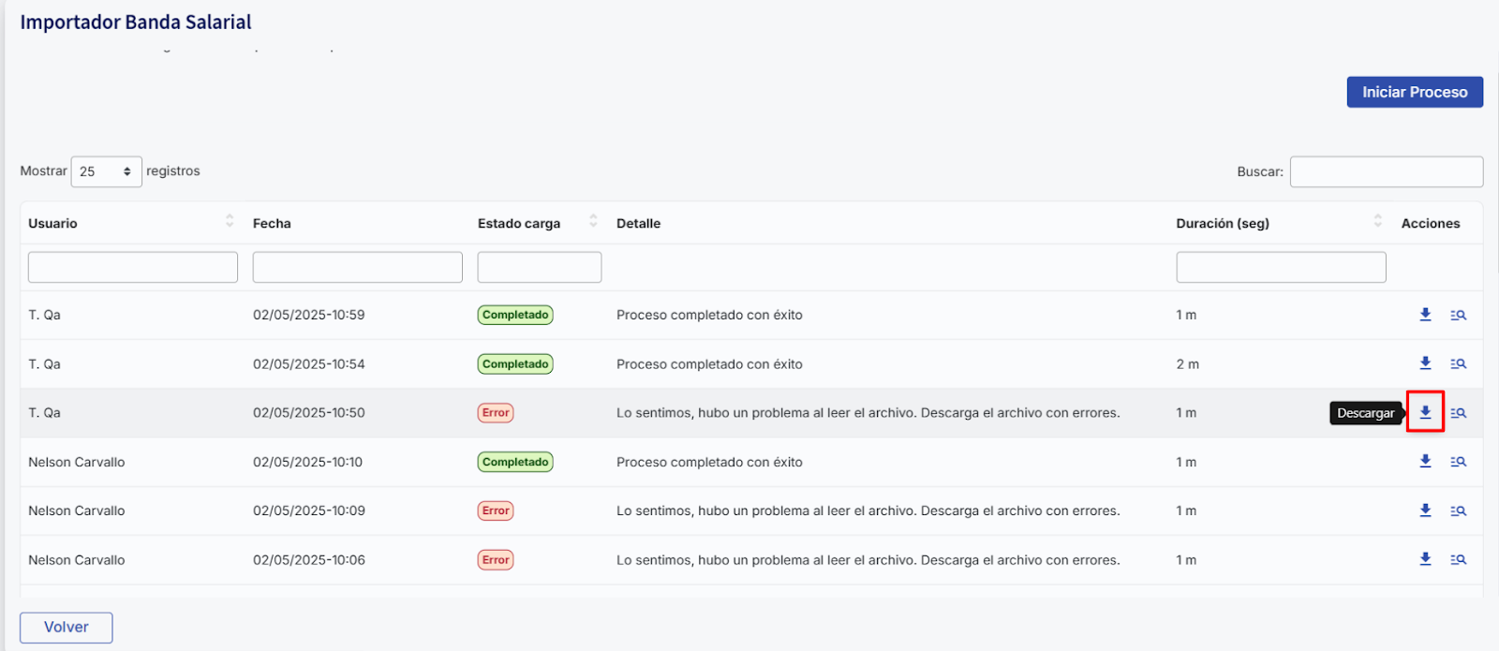Click the Estado carga filter box

pos(539,267)
